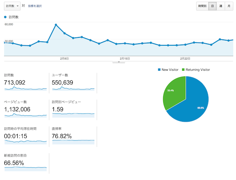Click the 訪問時の平均滞在時間 sparkline
The width and height of the screenshot is (236, 180).
tap(26, 141)
